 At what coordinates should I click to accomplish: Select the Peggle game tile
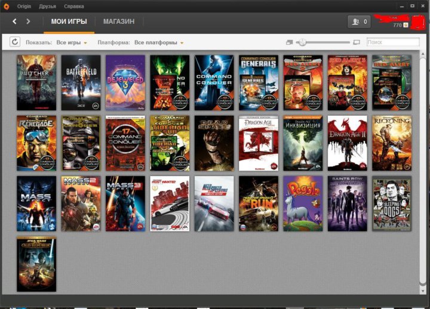303,204
